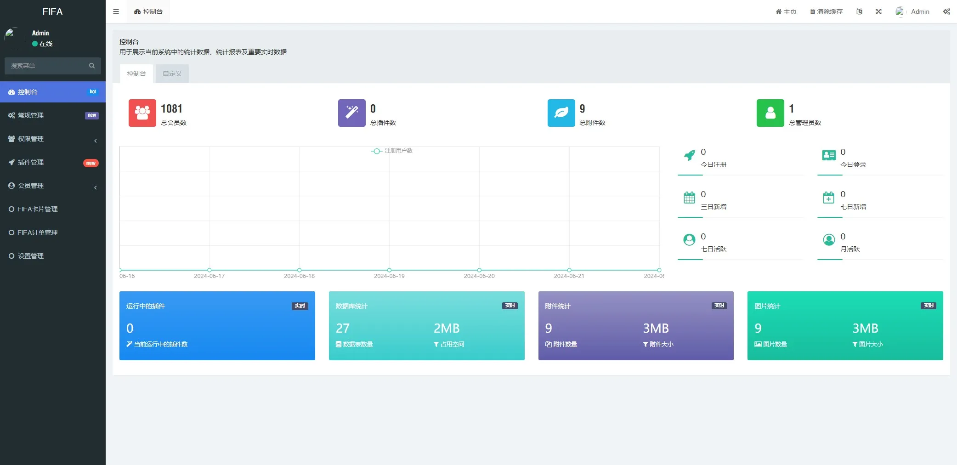Open FIFA卡片管理 in the sidebar

coord(53,209)
